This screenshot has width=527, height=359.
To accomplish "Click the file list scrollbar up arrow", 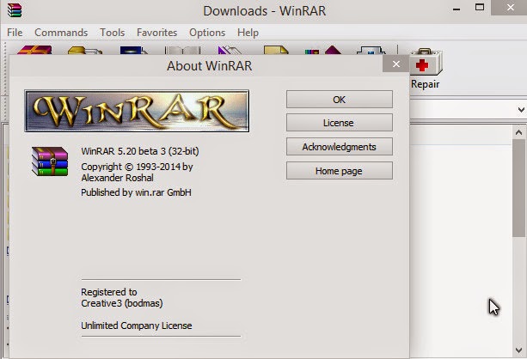I will [518, 132].
